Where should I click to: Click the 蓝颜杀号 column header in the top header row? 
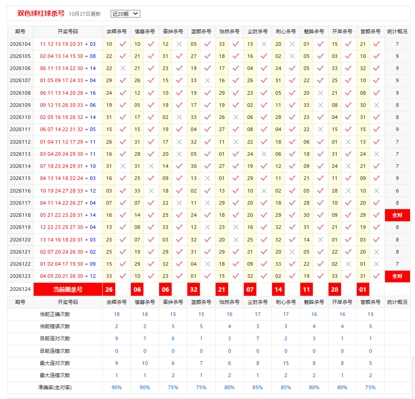point(201,31)
